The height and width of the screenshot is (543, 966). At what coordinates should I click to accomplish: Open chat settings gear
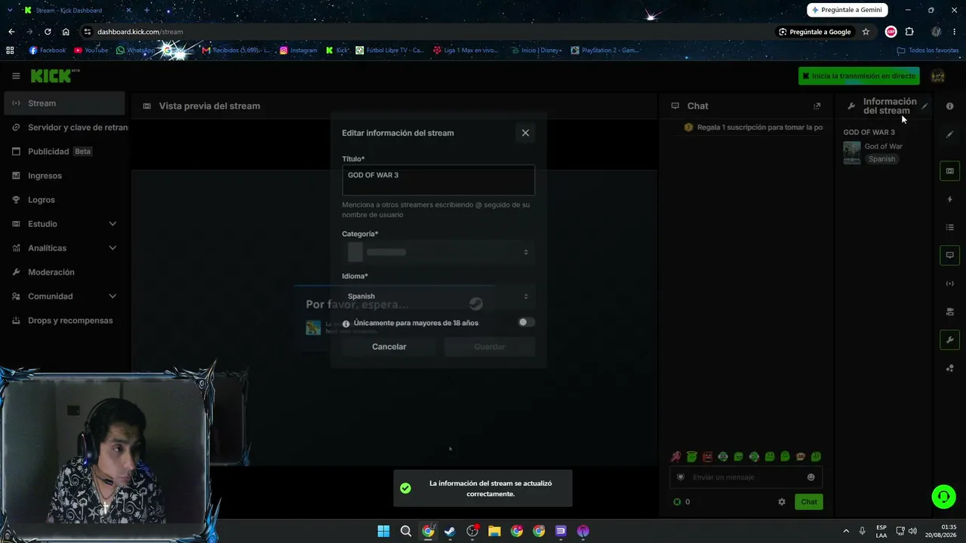pyautogui.click(x=782, y=502)
